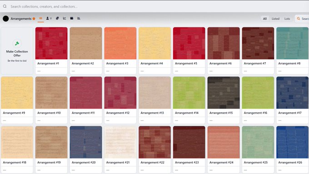
Task: Open Arrangement #24 salmon thumbnail
Action: tap(224, 142)
